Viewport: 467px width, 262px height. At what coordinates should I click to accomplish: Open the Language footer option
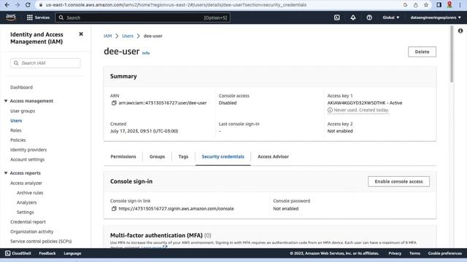point(72,253)
